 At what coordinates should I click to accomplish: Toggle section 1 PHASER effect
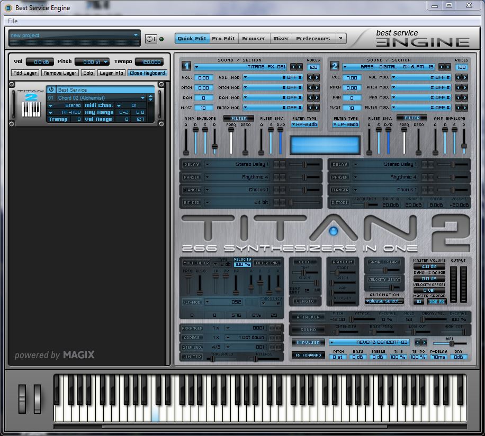(x=192, y=177)
